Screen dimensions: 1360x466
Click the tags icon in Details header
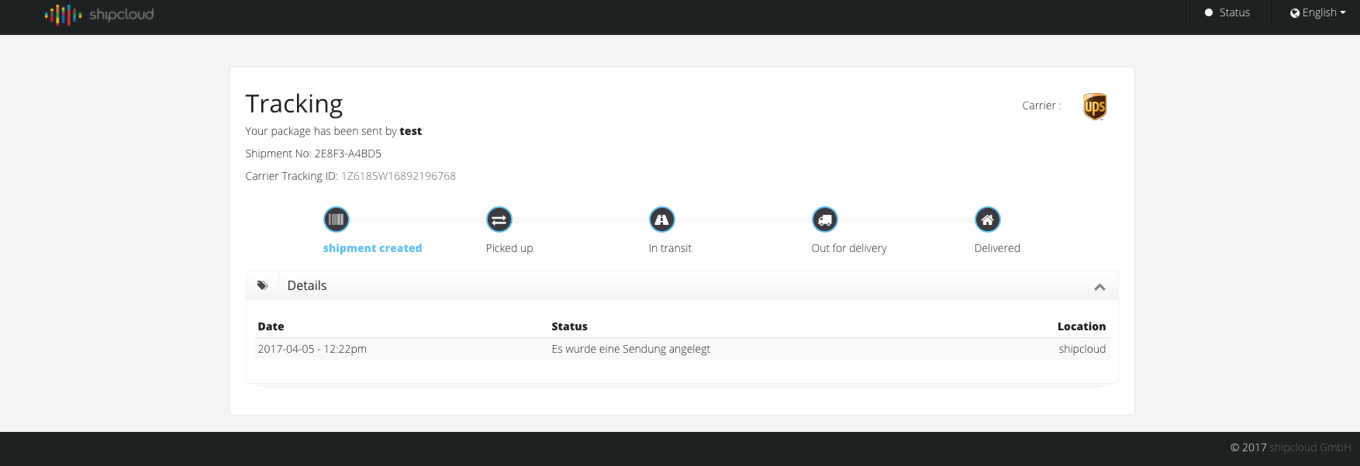pyautogui.click(x=263, y=285)
